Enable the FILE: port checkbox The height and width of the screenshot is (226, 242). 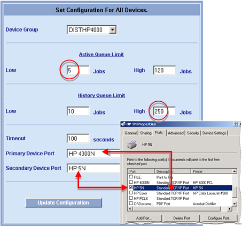[131, 177]
